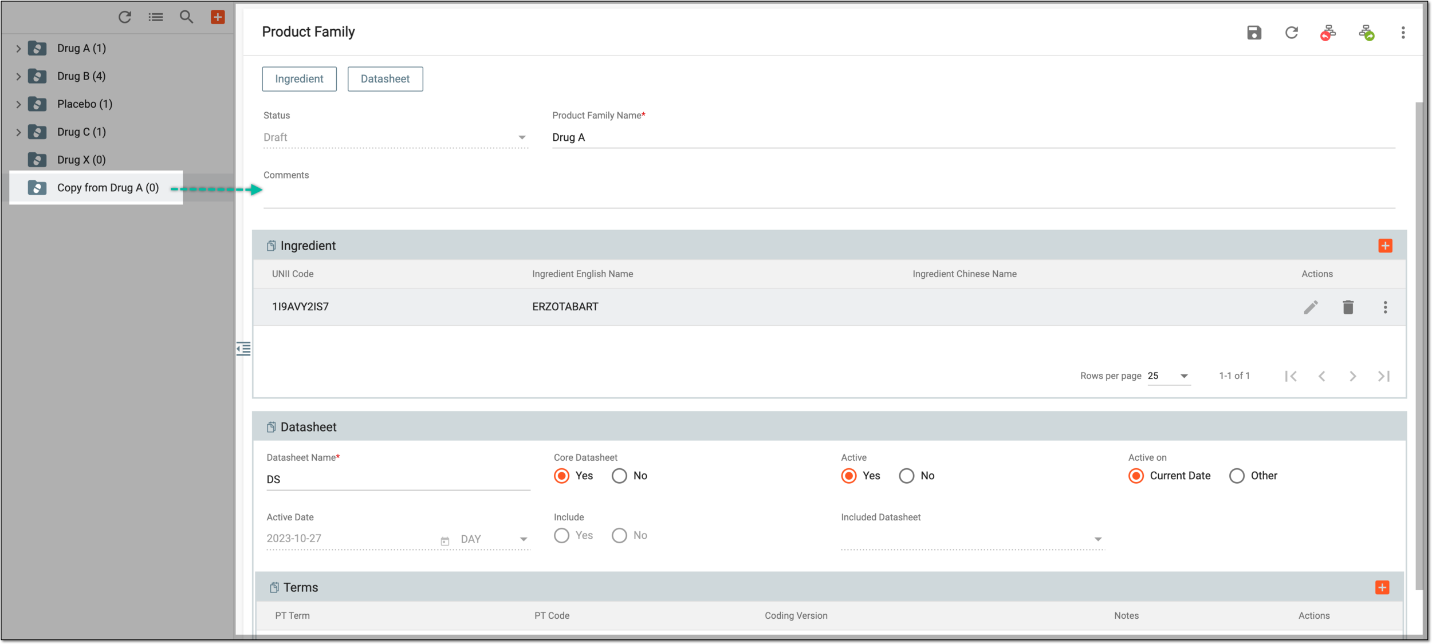Delete the ERZOTABART ingredient row
The image size is (1432, 644).
click(x=1348, y=307)
